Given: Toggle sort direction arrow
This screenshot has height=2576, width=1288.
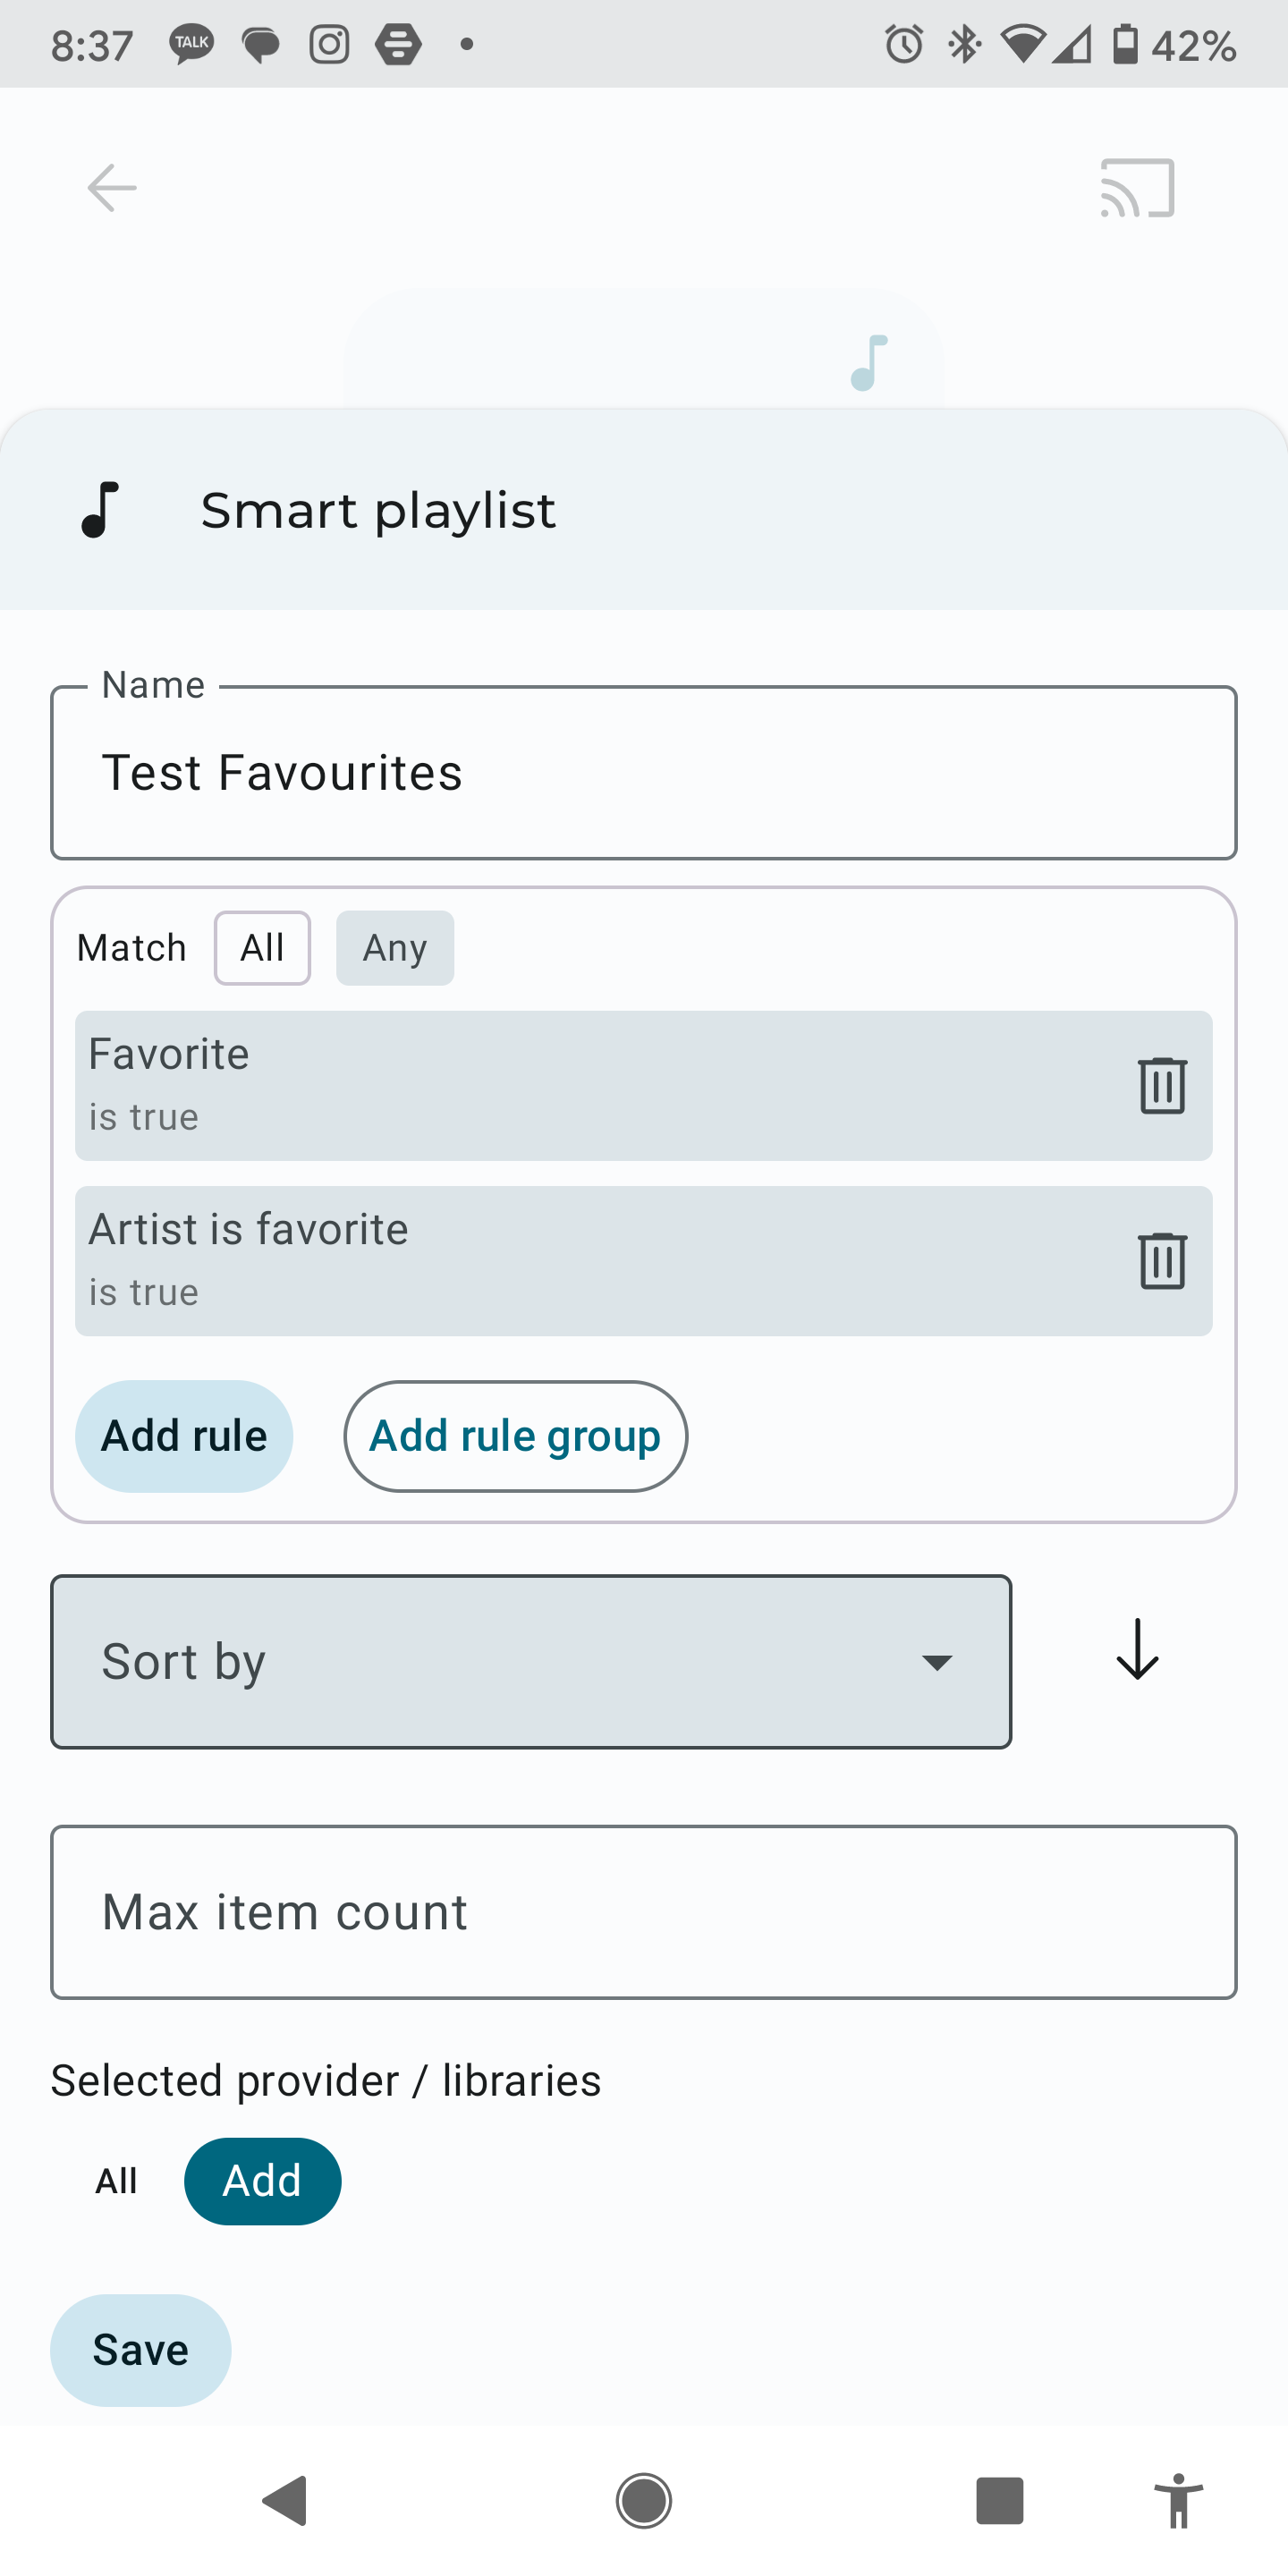Looking at the screenshot, I should 1137,1649.
